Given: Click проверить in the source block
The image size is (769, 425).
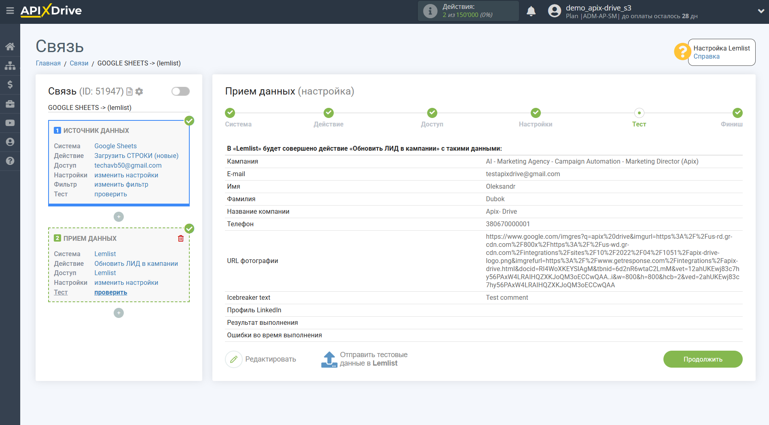Looking at the screenshot, I should point(110,194).
